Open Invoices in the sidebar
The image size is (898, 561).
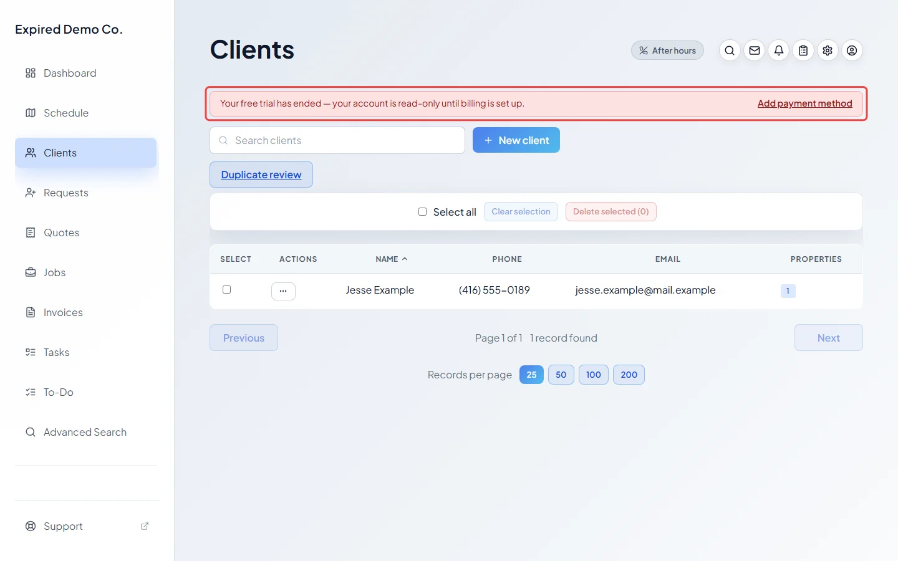[86, 312]
